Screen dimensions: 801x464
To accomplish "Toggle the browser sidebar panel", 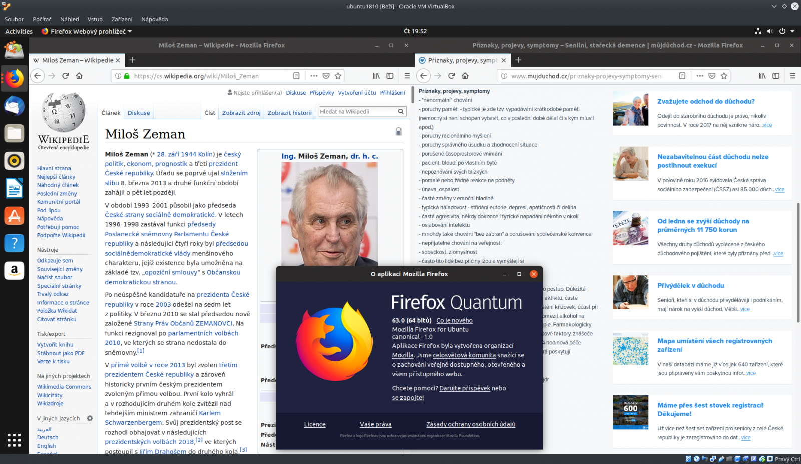I will coord(390,76).
